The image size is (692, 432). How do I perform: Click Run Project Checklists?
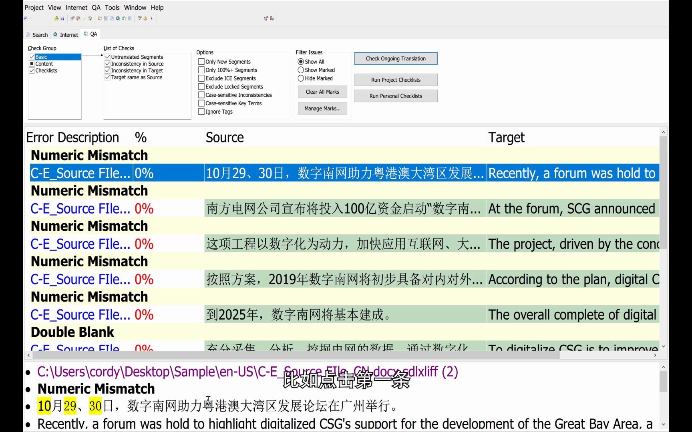click(396, 80)
